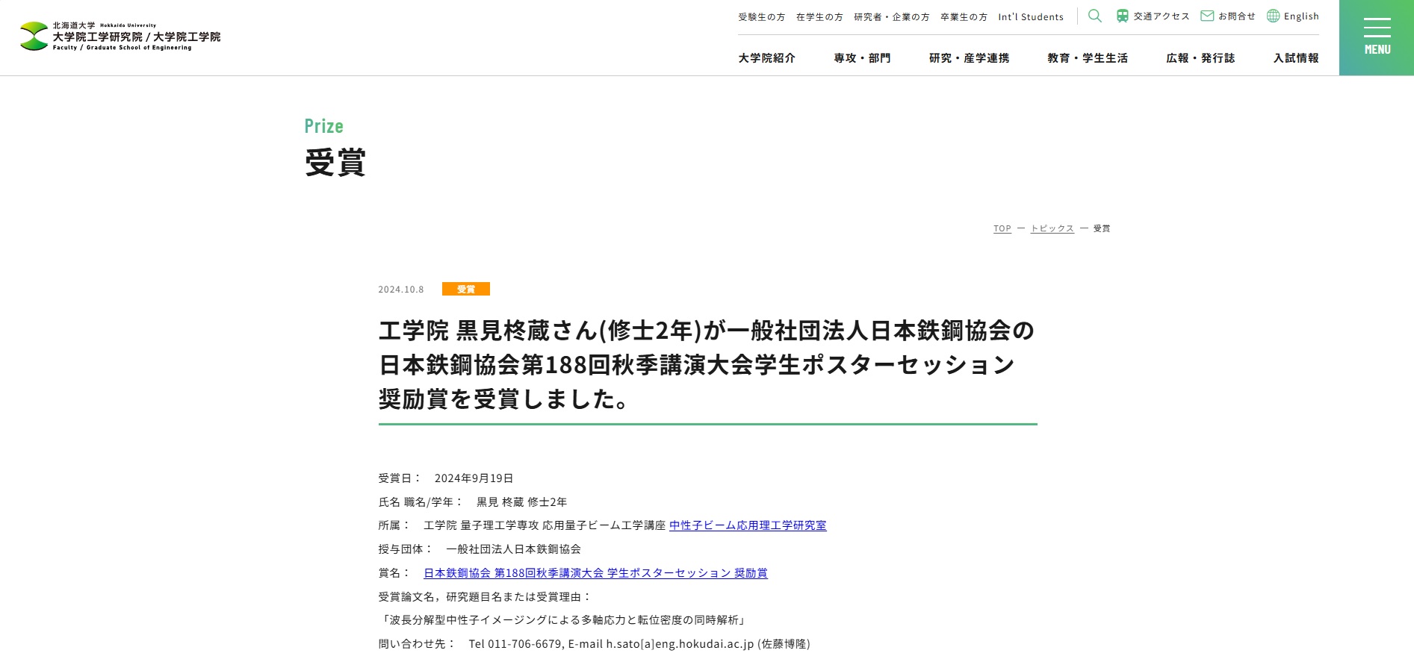The image size is (1414, 653).
Task: Open the search magnifier icon
Action: (x=1095, y=16)
